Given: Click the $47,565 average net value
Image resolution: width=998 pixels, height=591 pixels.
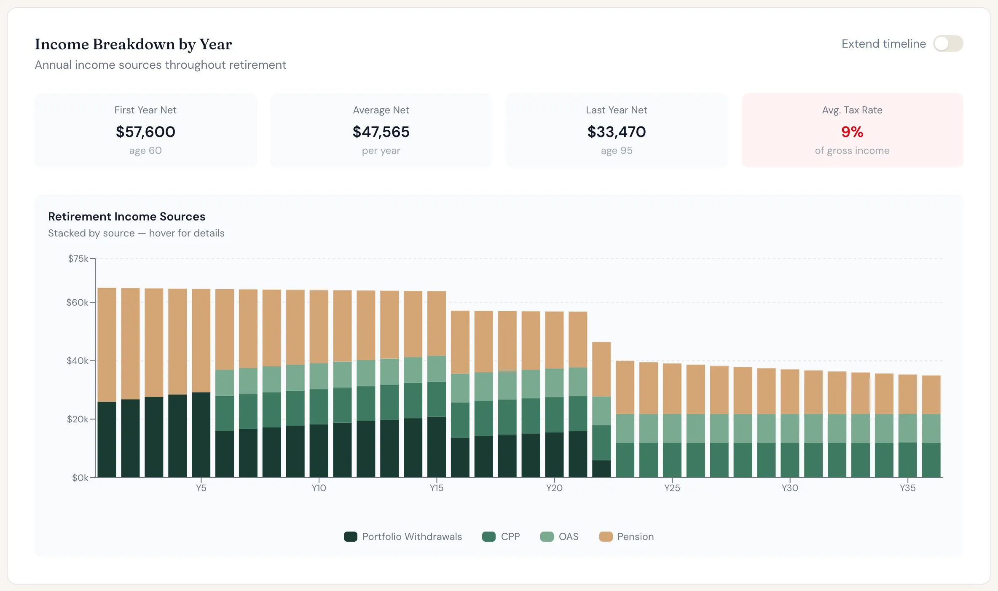Looking at the screenshot, I should point(381,132).
